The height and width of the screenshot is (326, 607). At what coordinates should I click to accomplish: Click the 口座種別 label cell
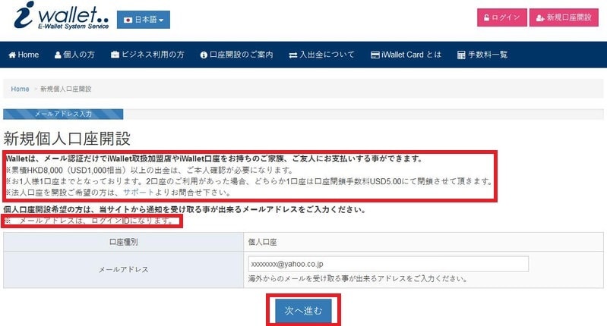[124, 242]
